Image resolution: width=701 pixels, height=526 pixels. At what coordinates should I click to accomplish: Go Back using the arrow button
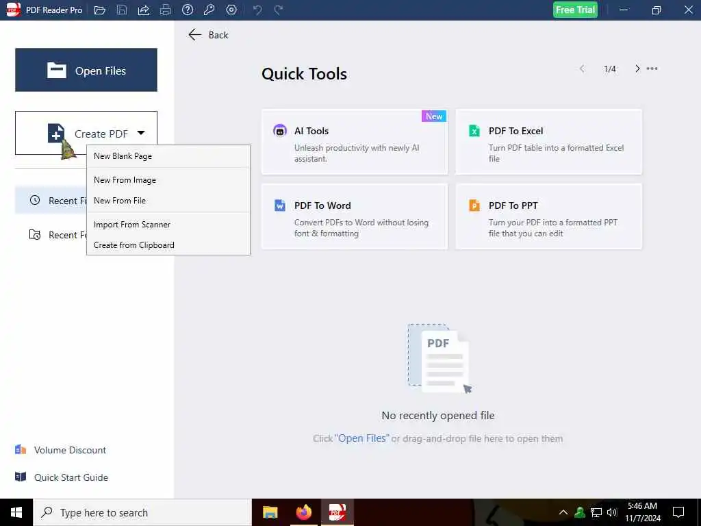point(208,35)
